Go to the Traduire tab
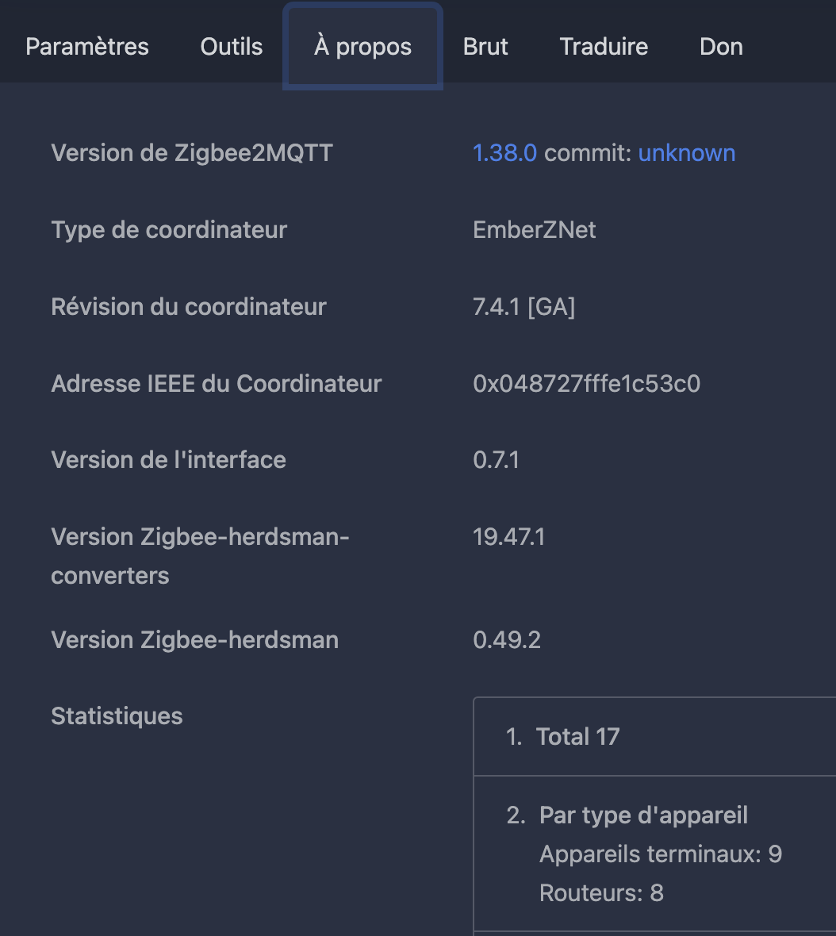This screenshot has height=936, width=836. 604,47
